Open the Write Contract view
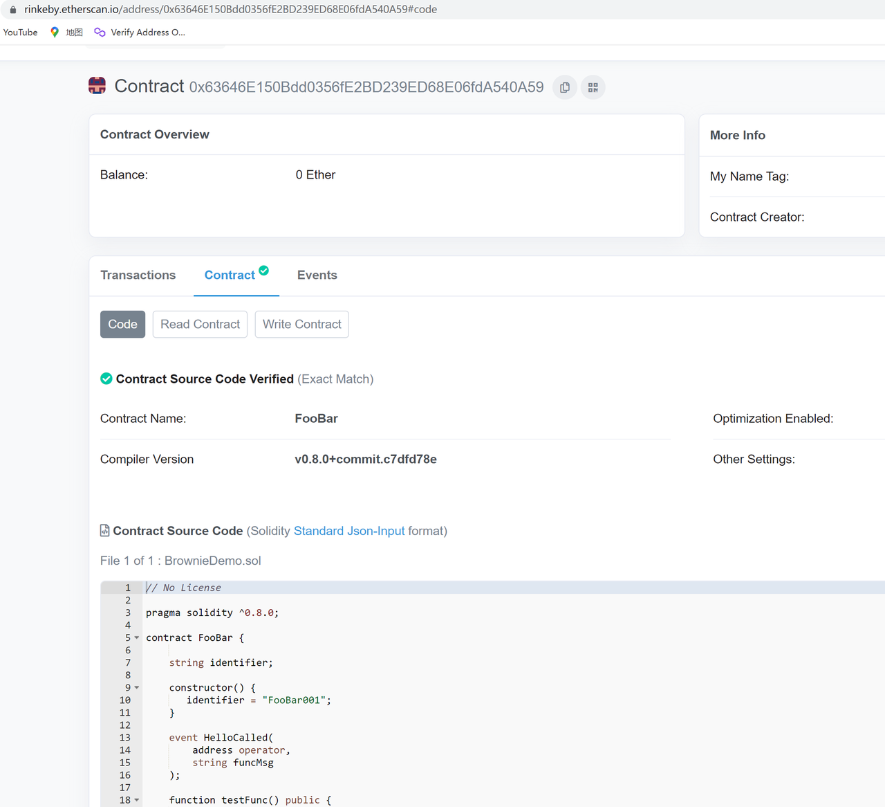 [x=302, y=325]
